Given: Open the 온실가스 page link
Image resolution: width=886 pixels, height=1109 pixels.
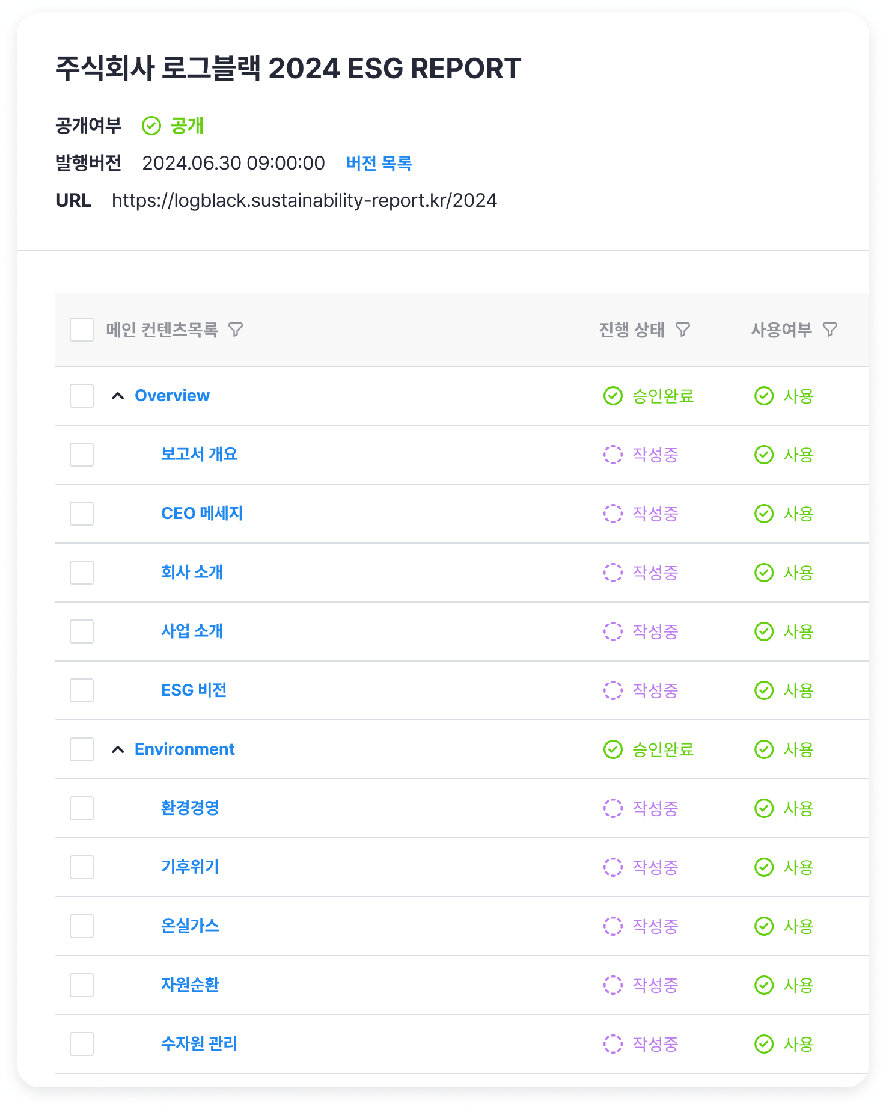Looking at the screenshot, I should (x=190, y=926).
